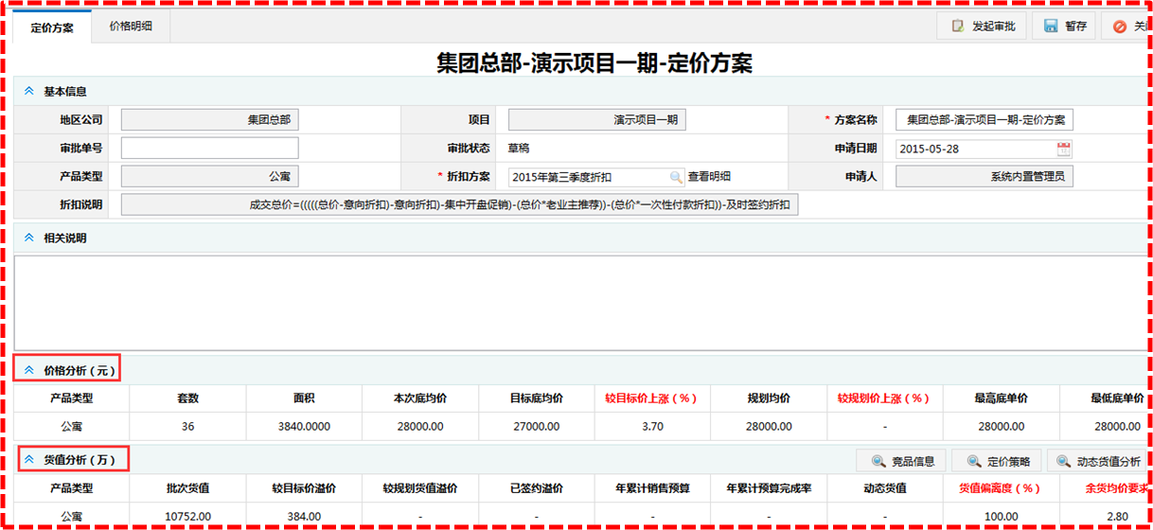
Task: Click the 面积 value 3840.0000
Action: click(304, 427)
